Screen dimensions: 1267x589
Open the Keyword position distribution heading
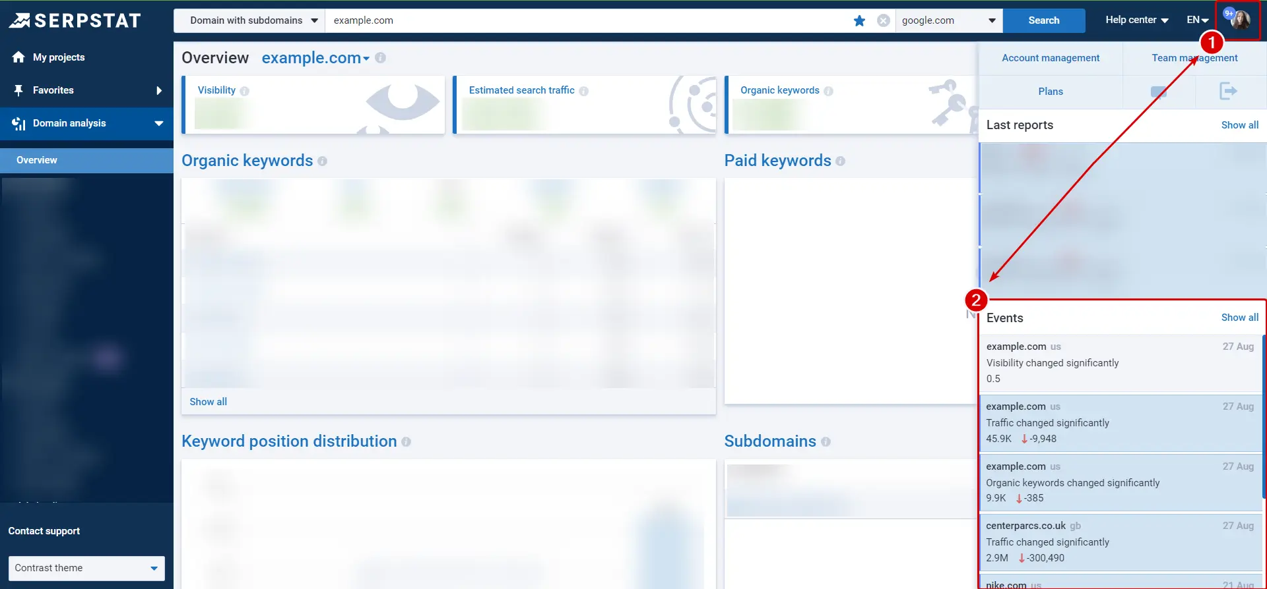(289, 441)
